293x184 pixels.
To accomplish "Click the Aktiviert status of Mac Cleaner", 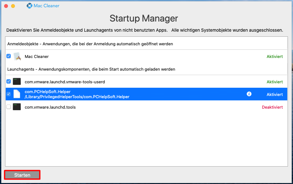I will (x=275, y=57).
